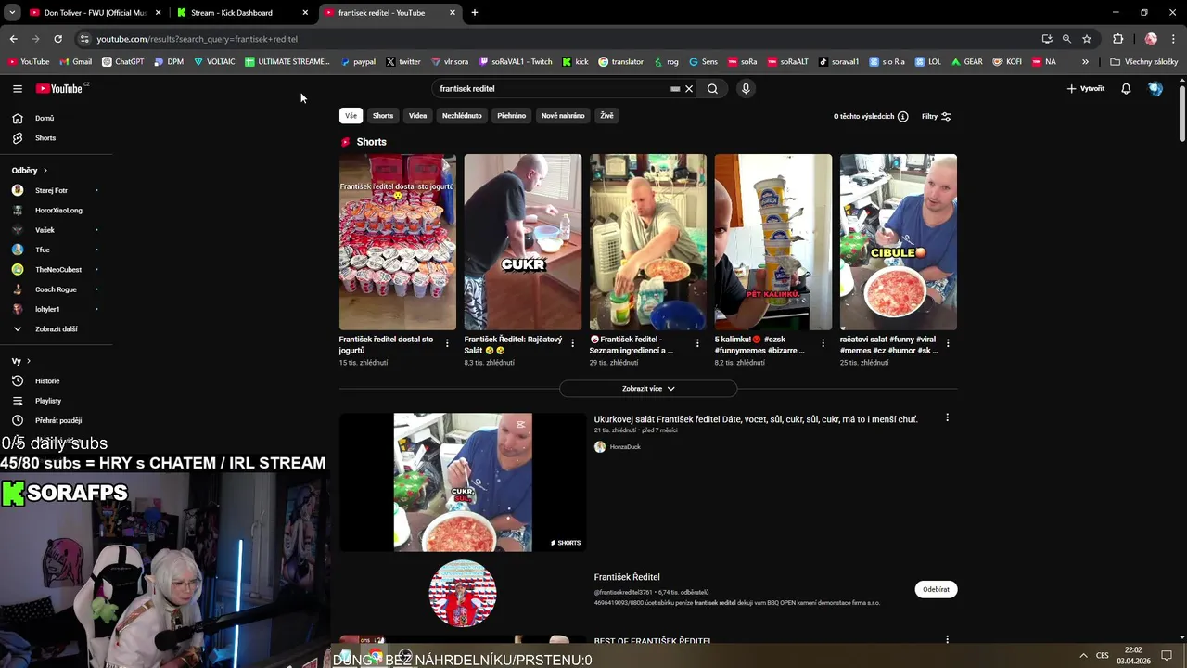Open YouTube notifications bell
The width and height of the screenshot is (1187, 668).
(x=1126, y=89)
